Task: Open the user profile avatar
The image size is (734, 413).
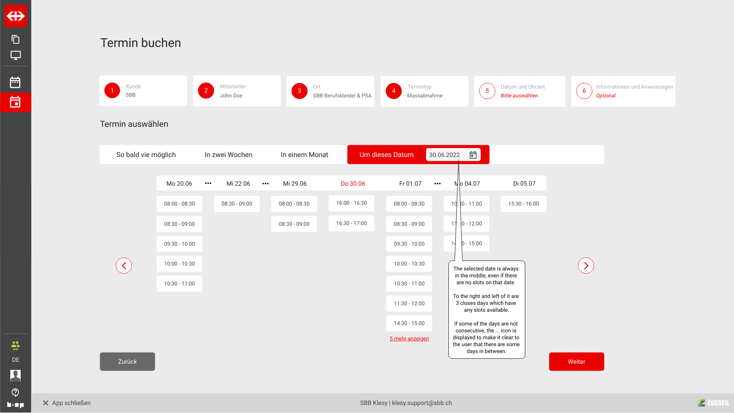Action: point(15,376)
